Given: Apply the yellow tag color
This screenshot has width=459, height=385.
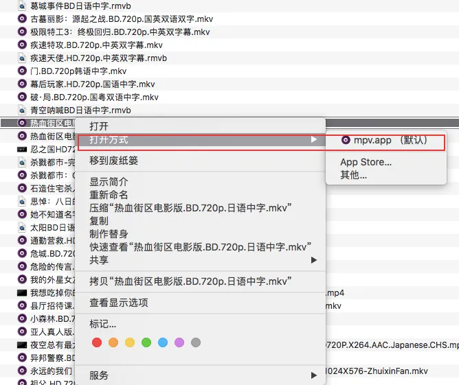Looking at the screenshot, I should pos(130,342).
